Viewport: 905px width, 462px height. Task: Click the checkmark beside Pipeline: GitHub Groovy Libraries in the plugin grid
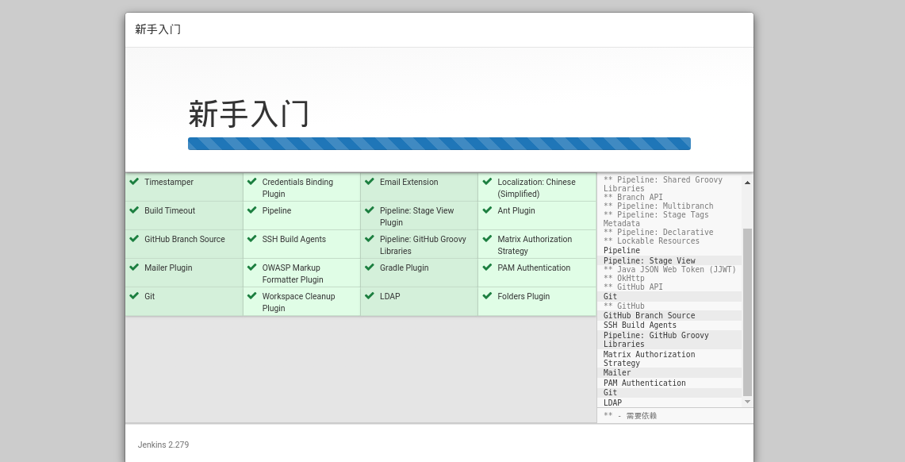click(x=370, y=238)
